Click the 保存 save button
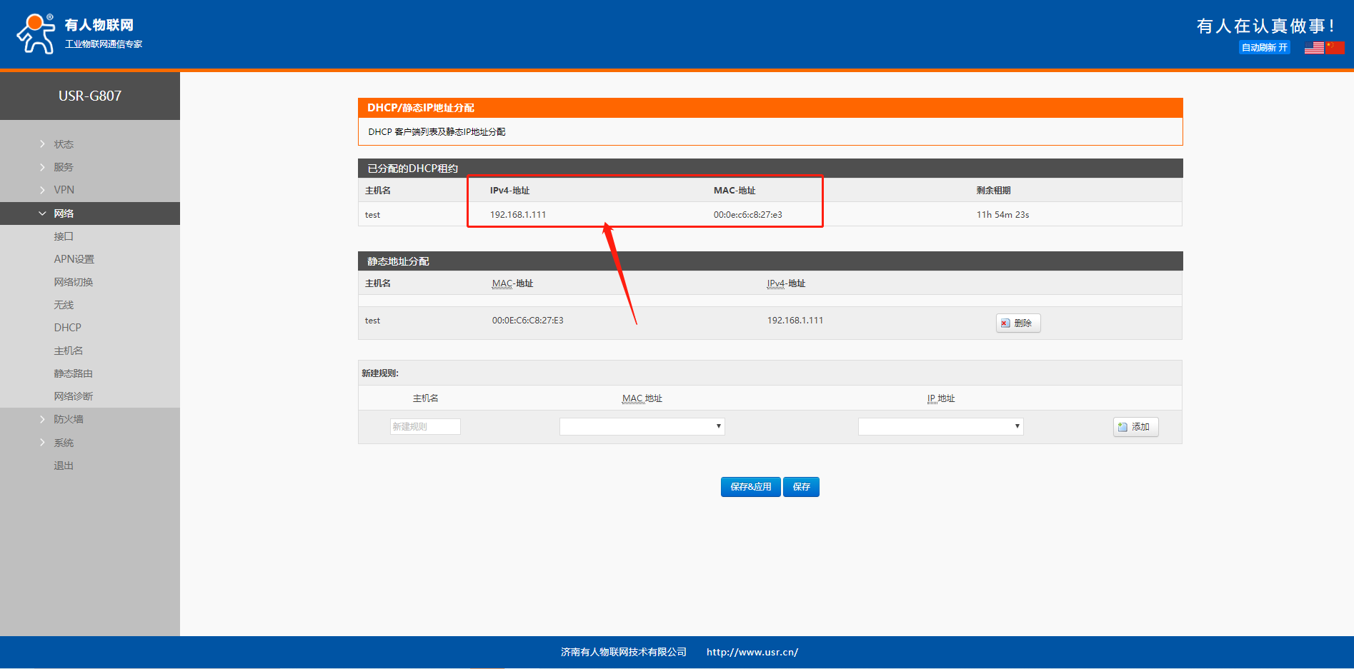 pyautogui.click(x=801, y=487)
